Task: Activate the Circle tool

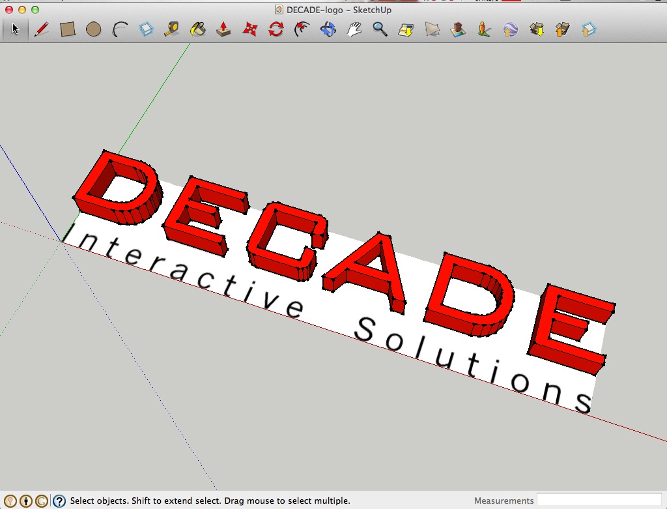Action: tap(94, 29)
